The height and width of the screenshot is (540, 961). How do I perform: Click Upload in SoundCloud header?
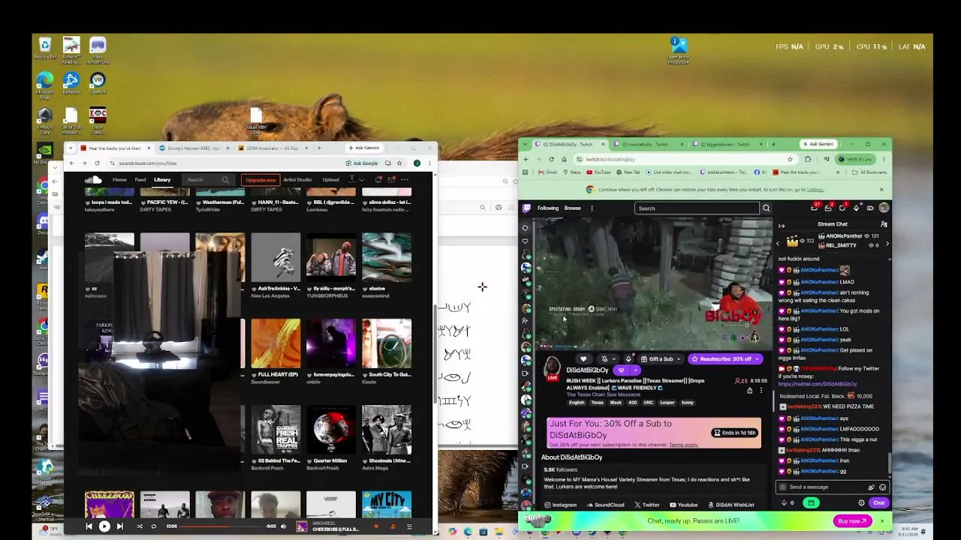[330, 180]
